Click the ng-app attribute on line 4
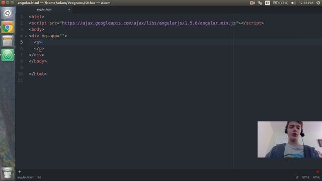Viewport: 322px width, 181px height. (x=49, y=36)
